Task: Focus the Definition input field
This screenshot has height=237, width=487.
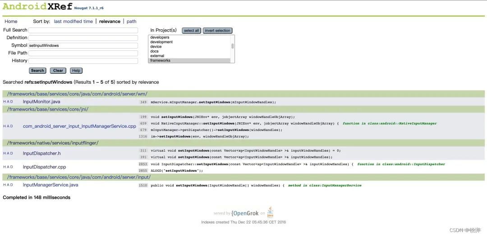Action: tap(83, 38)
